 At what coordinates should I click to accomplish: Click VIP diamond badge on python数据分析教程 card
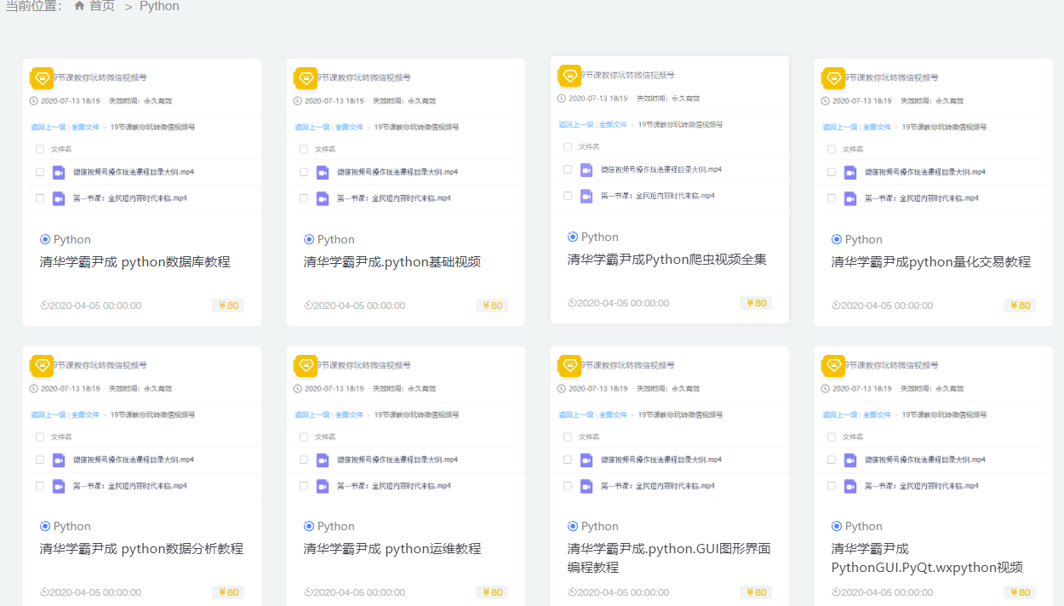pyautogui.click(x=43, y=365)
